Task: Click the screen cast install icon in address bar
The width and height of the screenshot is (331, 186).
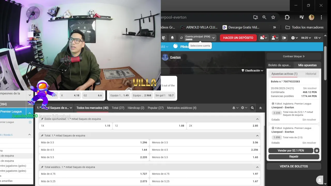Action: point(255,17)
